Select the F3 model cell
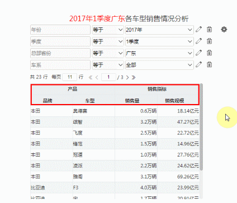The width and height of the screenshot is (237, 203). [93, 187]
